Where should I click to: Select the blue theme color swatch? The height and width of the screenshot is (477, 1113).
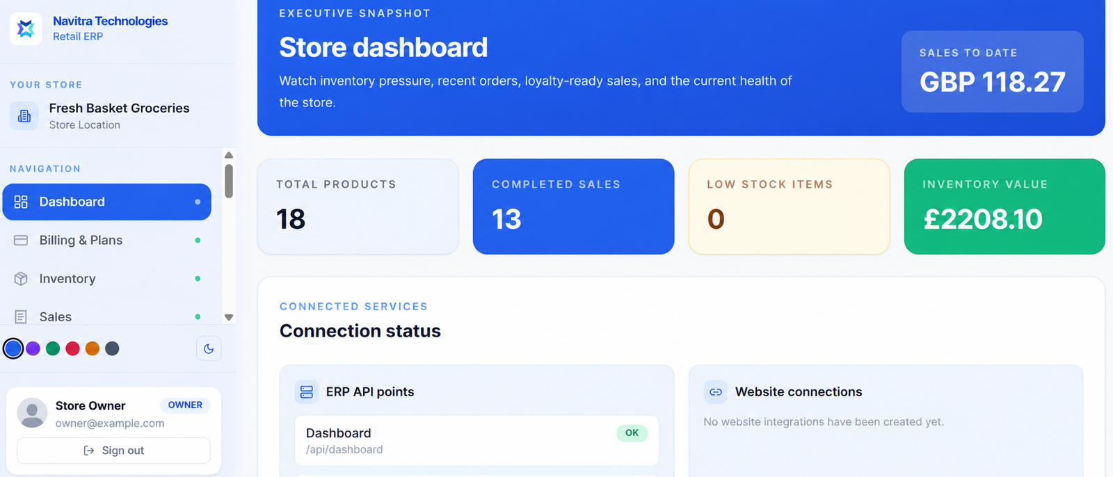[13, 348]
